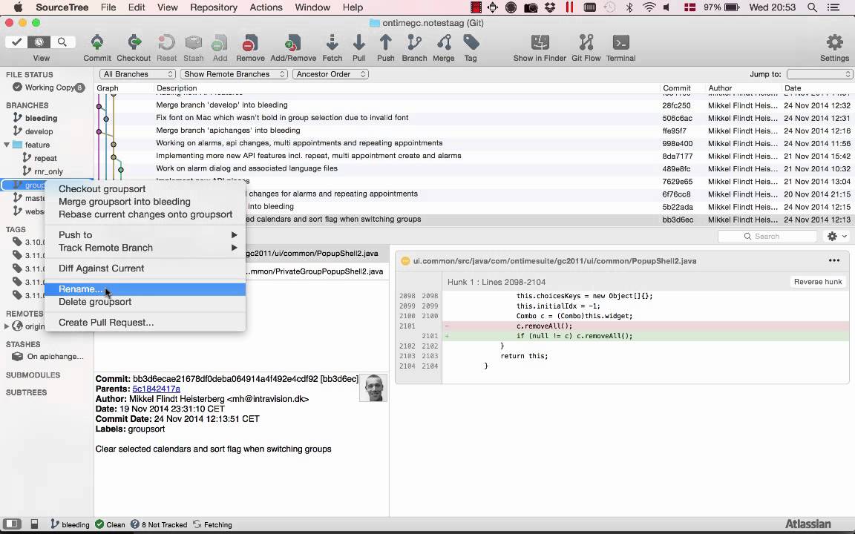Open SourceTree Settings gear

click(x=834, y=42)
